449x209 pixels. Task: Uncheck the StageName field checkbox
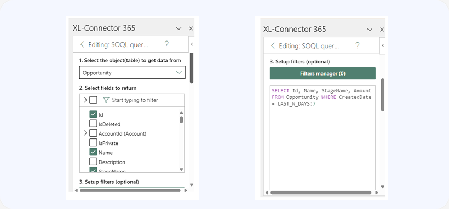click(x=93, y=170)
